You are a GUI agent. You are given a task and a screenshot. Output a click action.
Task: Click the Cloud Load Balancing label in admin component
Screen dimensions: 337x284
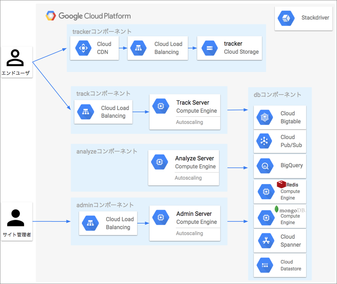coord(120,223)
